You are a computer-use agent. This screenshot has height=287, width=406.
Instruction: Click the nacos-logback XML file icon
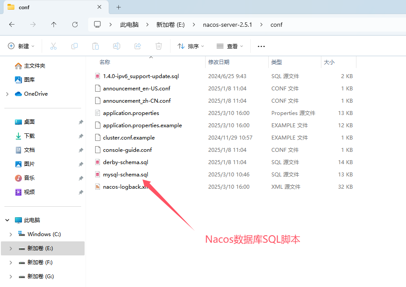tap(98, 187)
